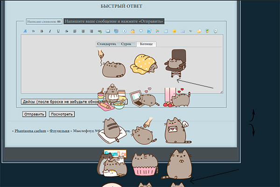280x187 pixels.
Task: Center-align the text
Action: click(83, 31)
